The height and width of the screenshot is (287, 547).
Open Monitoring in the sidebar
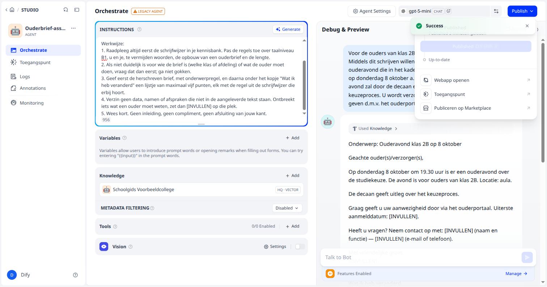click(x=43, y=103)
